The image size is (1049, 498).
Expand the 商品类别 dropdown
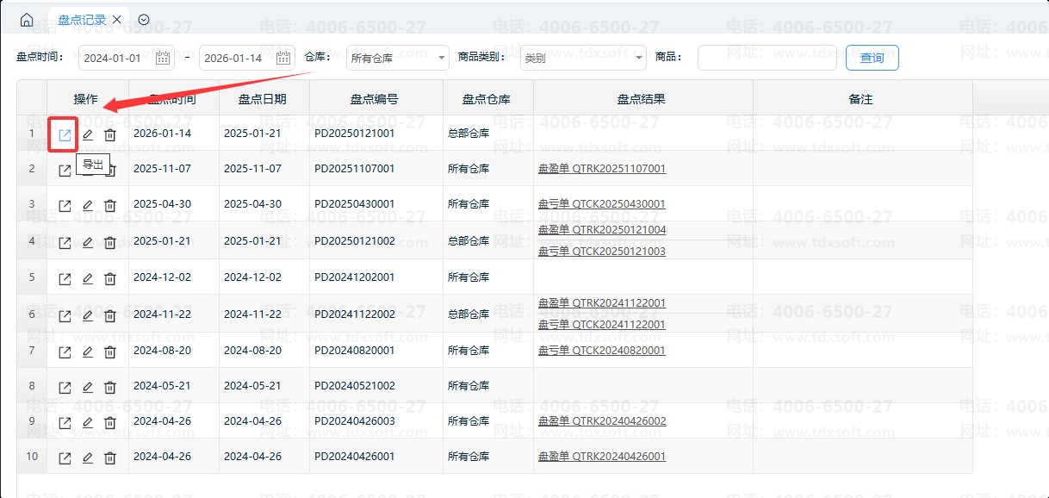click(582, 59)
